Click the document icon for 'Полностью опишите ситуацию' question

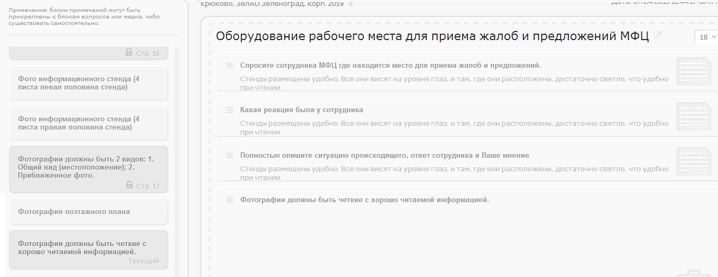click(694, 162)
